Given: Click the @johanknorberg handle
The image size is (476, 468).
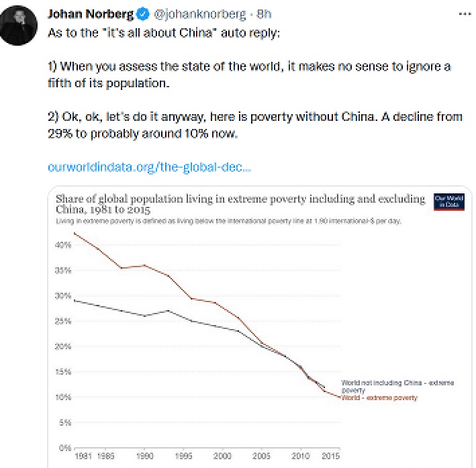Looking at the screenshot, I should [x=200, y=14].
